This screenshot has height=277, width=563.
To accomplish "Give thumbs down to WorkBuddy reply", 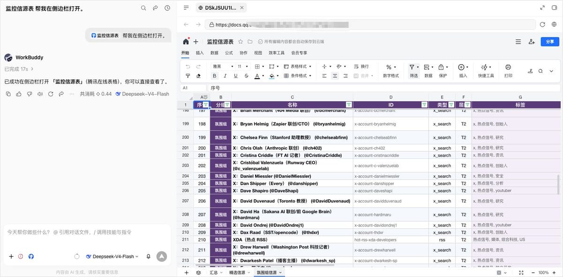I will pyautogui.click(x=30, y=94).
